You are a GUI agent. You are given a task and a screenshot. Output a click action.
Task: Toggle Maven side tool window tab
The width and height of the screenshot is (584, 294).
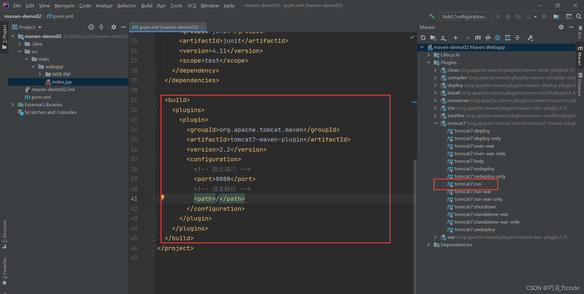[x=580, y=55]
